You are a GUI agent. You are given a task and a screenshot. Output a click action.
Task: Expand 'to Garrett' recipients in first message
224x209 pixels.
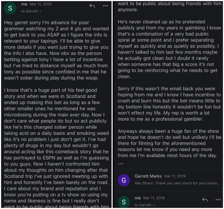pos(31,11)
